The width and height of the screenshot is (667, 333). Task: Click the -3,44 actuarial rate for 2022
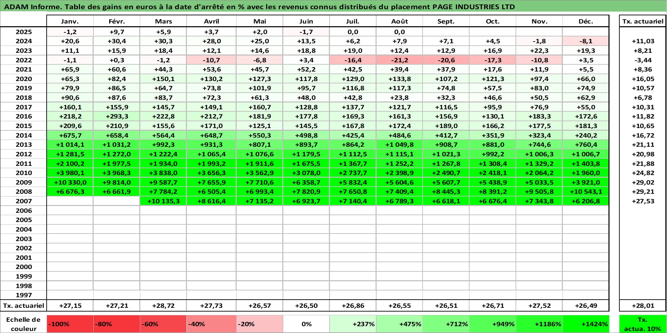coord(643,60)
